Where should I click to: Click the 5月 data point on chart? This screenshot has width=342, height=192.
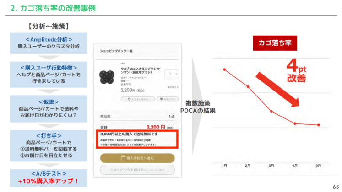pos(319,125)
